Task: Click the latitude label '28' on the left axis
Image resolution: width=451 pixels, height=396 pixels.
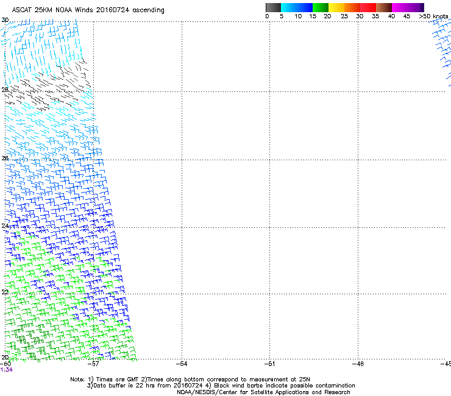Action: point(5,90)
